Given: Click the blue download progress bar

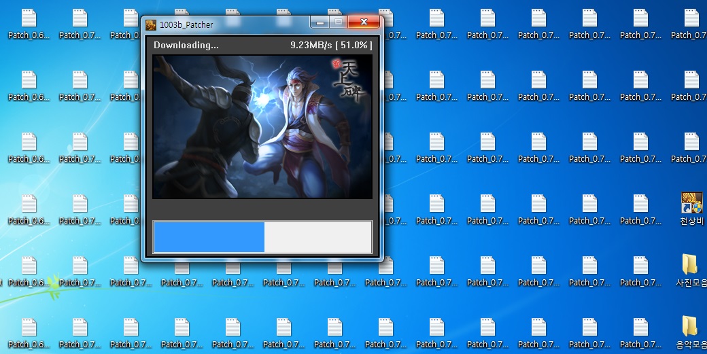Looking at the screenshot, I should [x=262, y=237].
